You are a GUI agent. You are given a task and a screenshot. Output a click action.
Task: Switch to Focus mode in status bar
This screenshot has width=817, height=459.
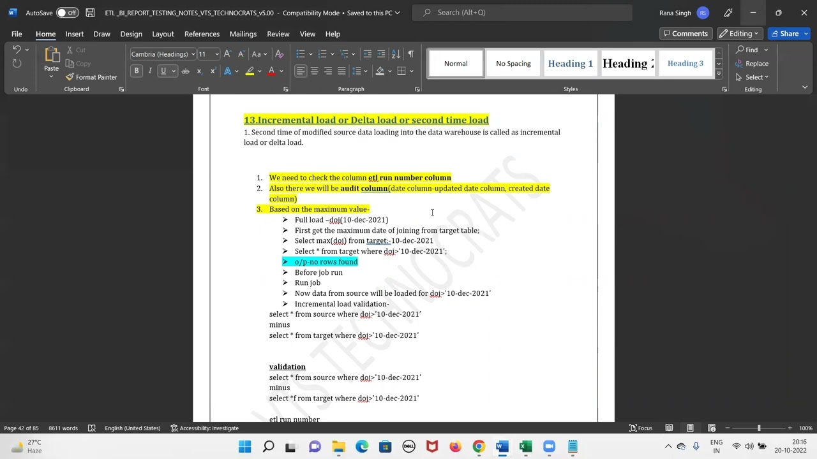click(641, 428)
